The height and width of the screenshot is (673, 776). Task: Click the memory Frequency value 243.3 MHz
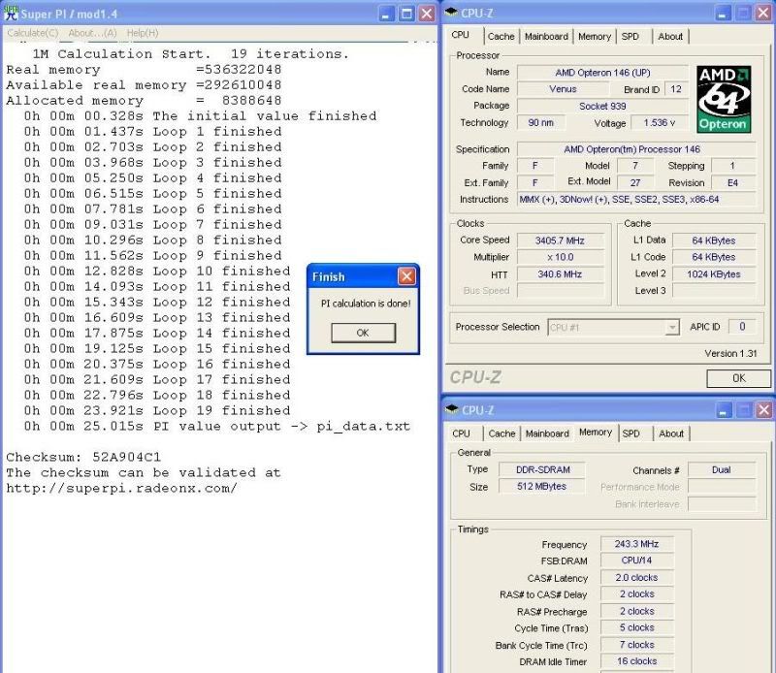click(637, 544)
